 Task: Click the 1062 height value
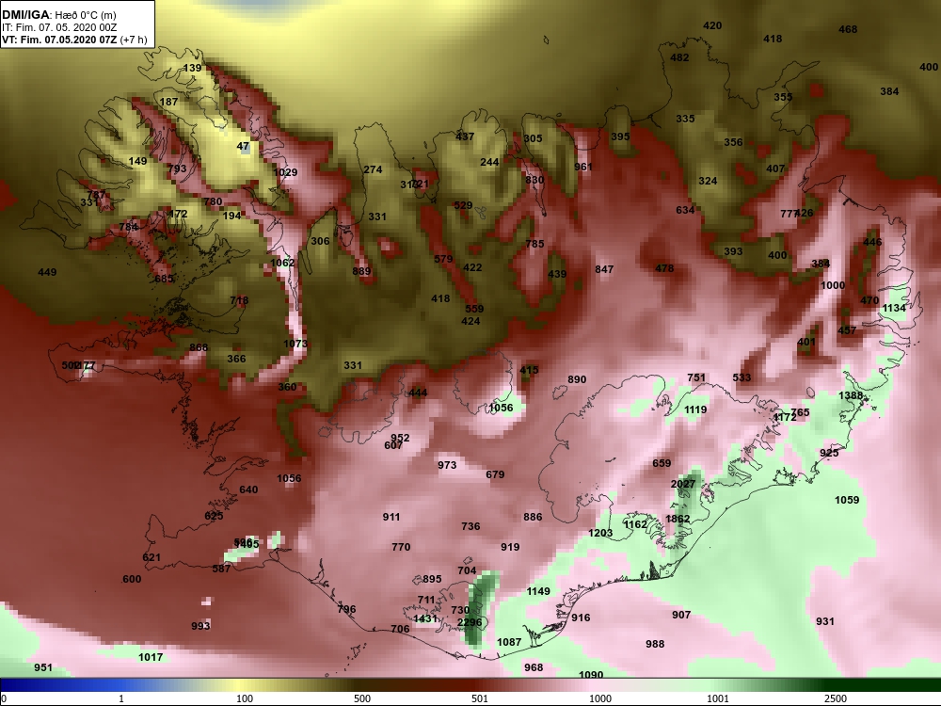coord(282,263)
